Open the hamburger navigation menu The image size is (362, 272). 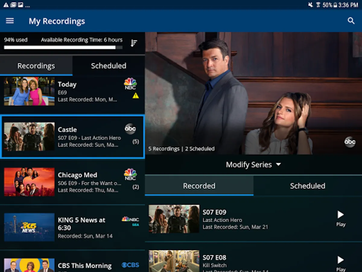tap(10, 21)
